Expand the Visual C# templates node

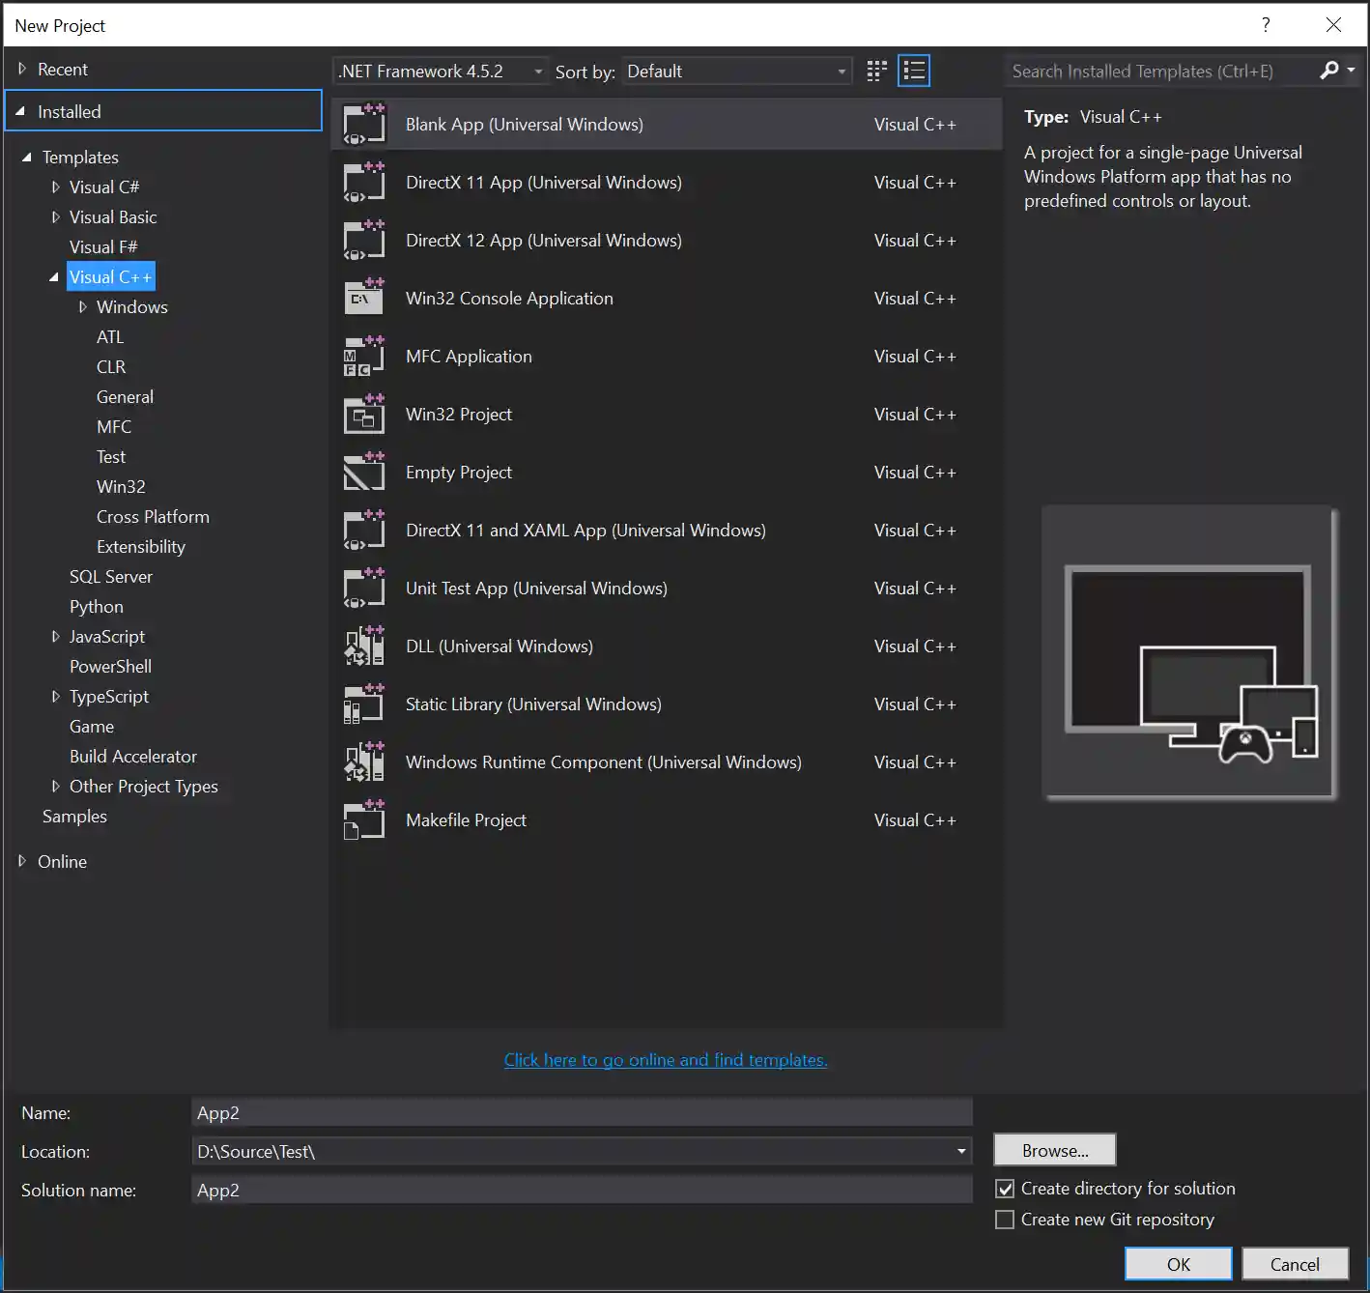[55, 187]
